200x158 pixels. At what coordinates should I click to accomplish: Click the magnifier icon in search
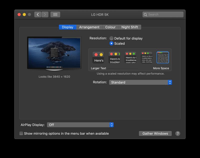click(145, 14)
